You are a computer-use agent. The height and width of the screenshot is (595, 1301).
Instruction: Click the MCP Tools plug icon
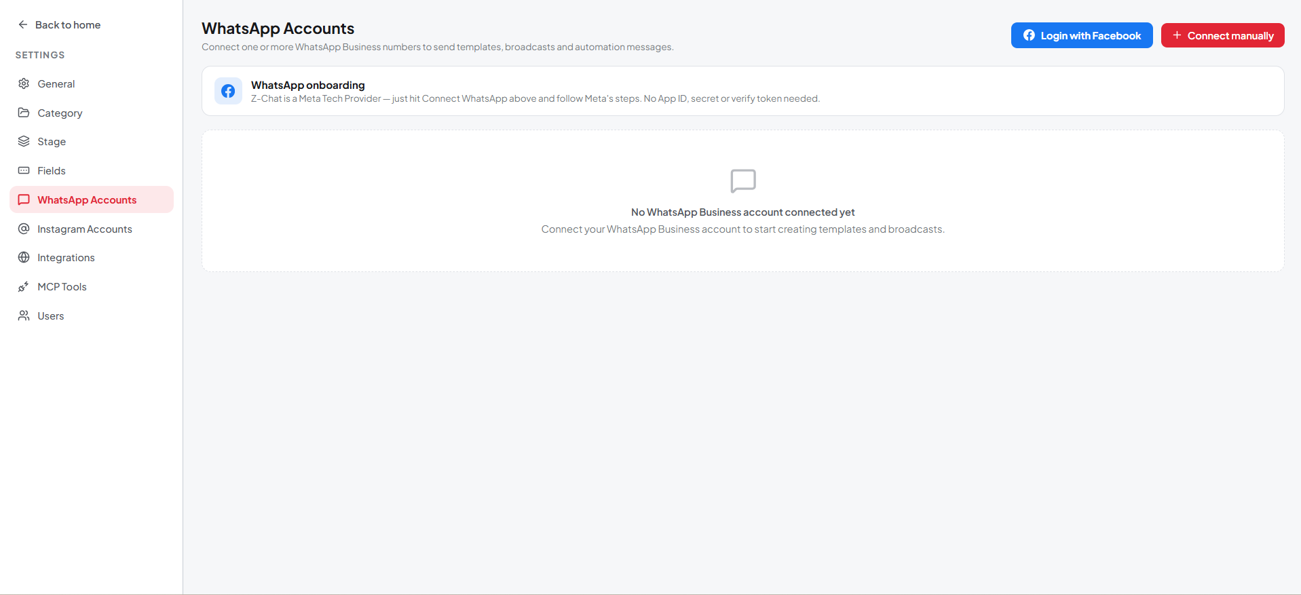tap(24, 286)
